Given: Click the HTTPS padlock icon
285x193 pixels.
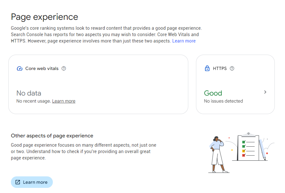Looking at the screenshot, I should coord(207,68).
